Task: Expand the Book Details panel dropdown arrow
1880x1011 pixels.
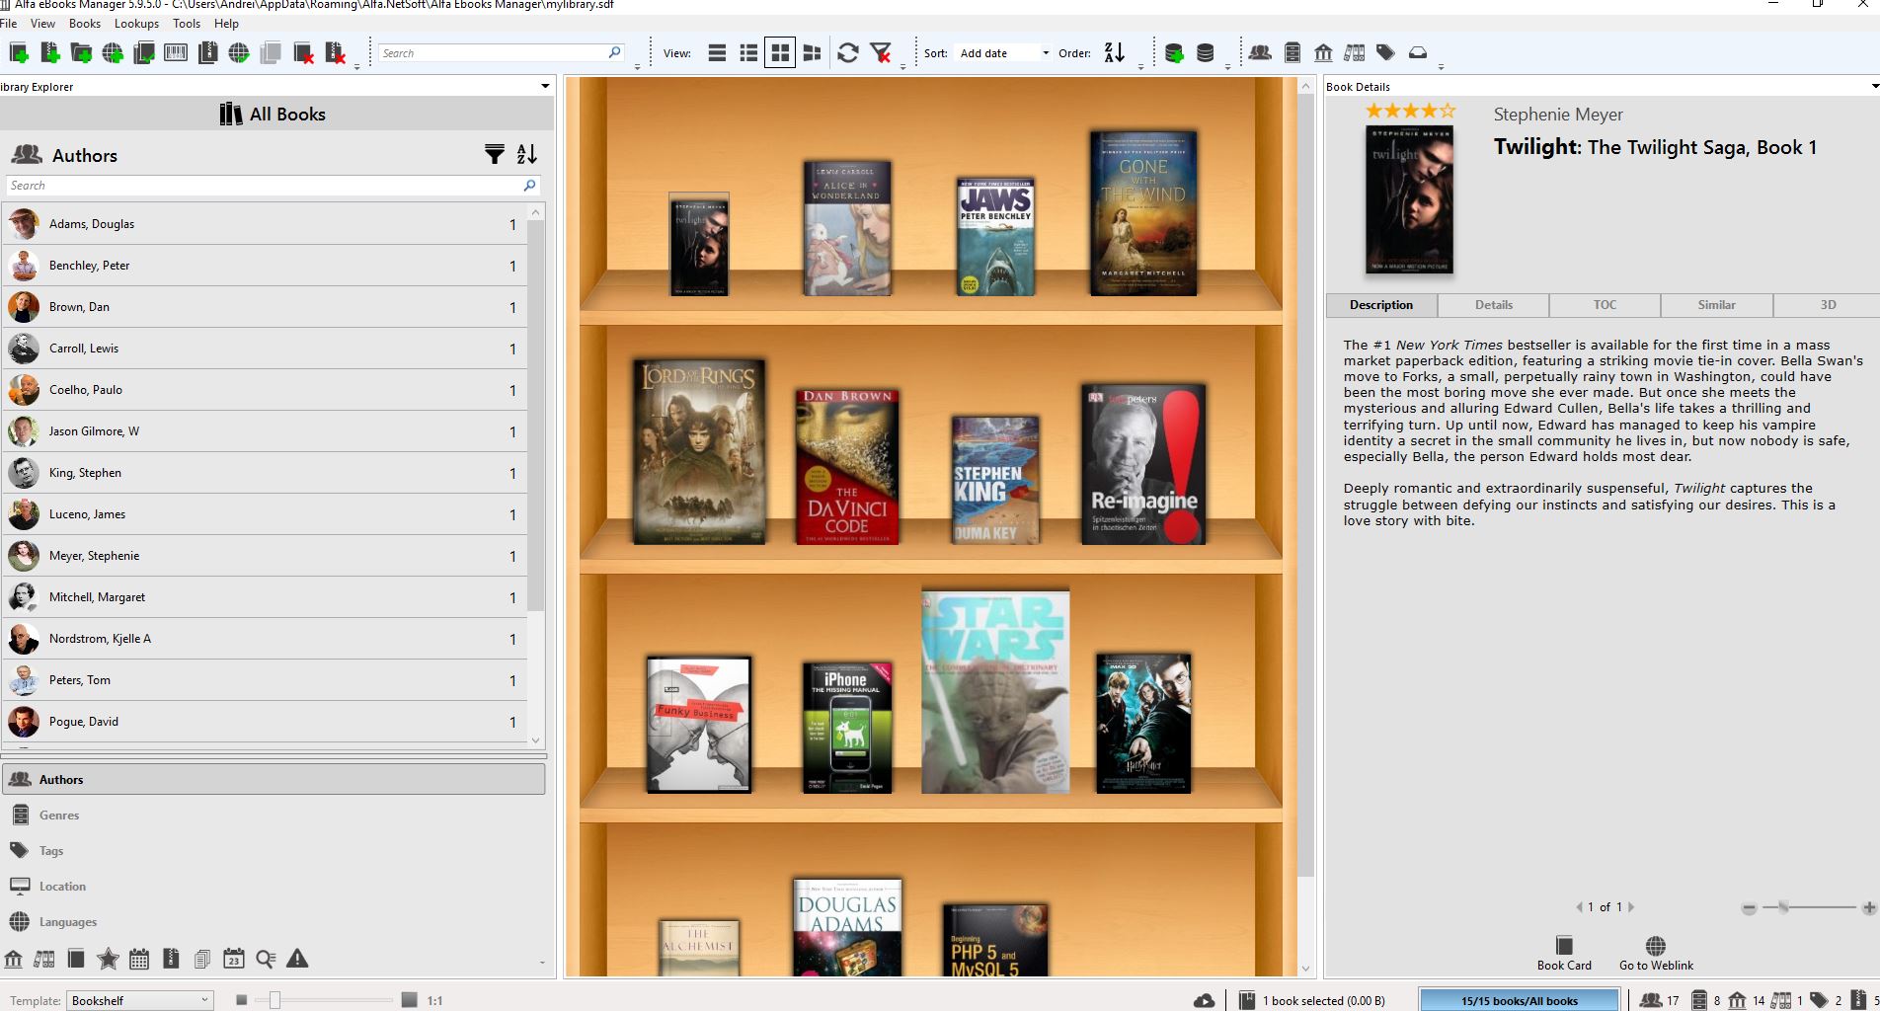Action: (x=1875, y=86)
